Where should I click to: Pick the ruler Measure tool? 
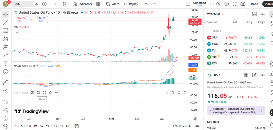point(6,83)
